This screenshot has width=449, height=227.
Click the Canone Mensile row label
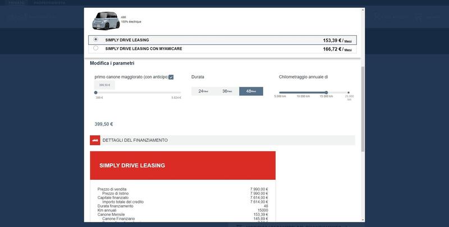111,215
